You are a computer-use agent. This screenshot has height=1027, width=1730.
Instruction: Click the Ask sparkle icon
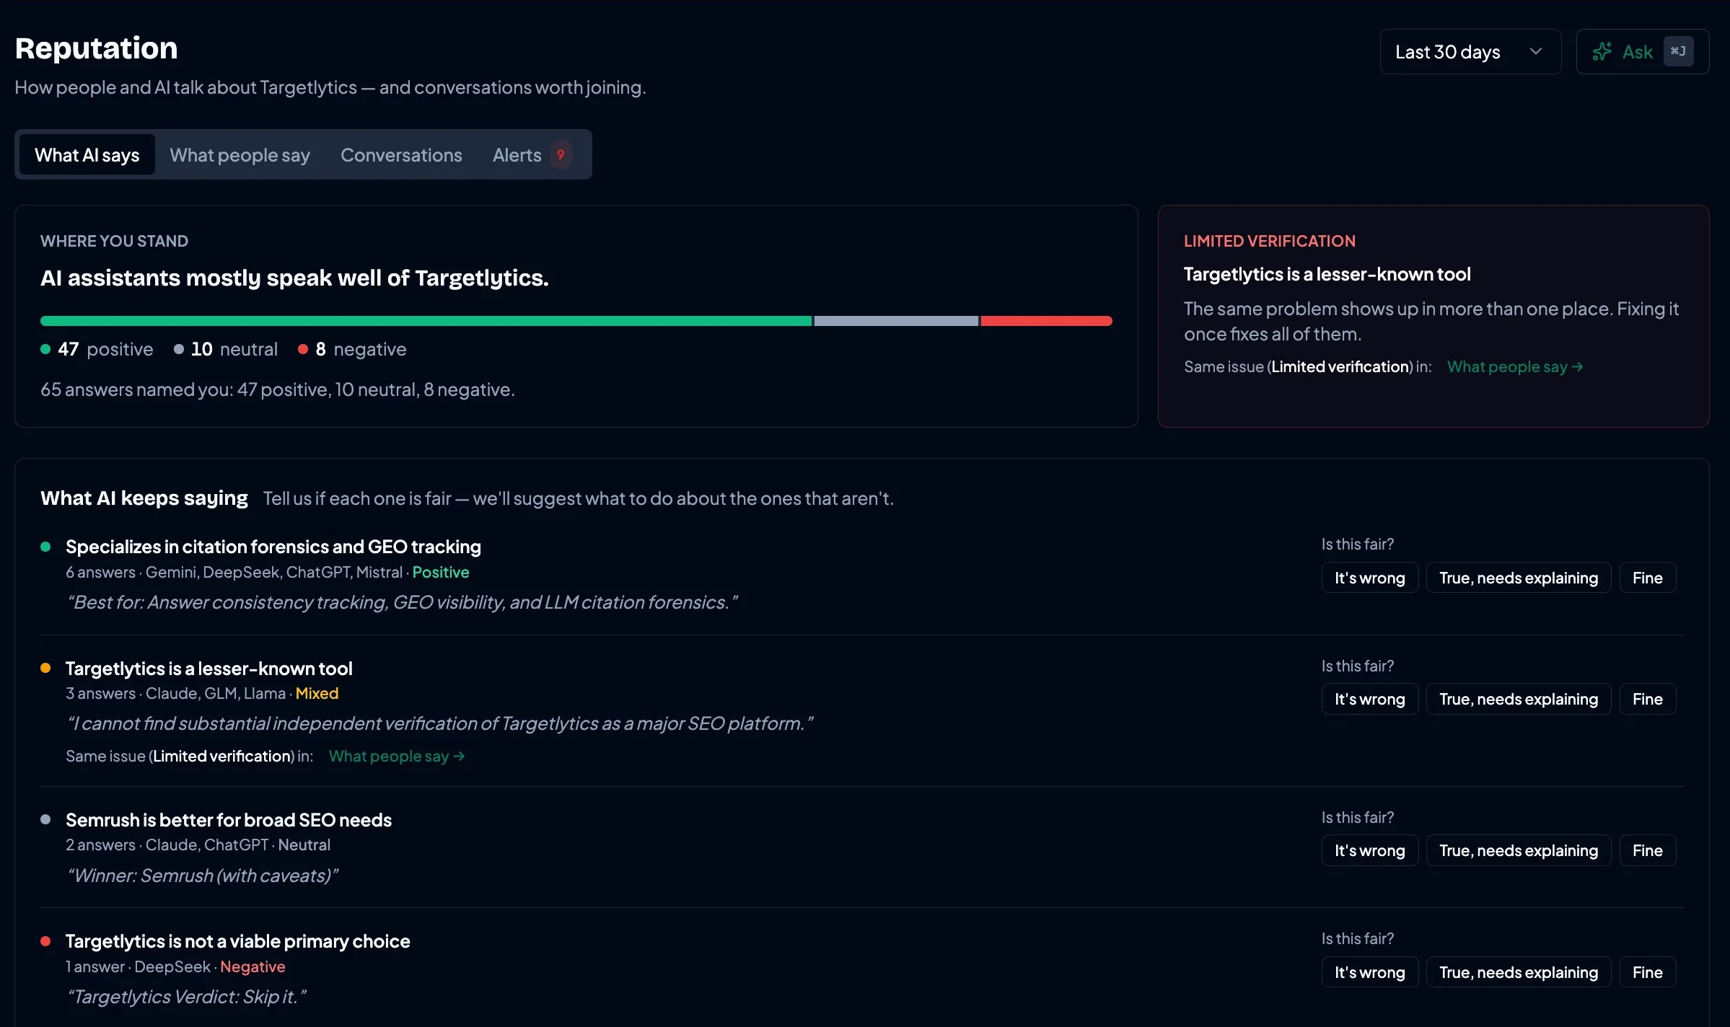(1602, 51)
